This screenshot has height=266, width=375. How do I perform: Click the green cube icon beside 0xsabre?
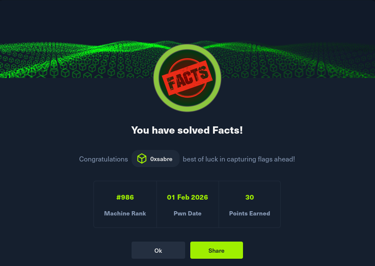pyautogui.click(x=141, y=159)
